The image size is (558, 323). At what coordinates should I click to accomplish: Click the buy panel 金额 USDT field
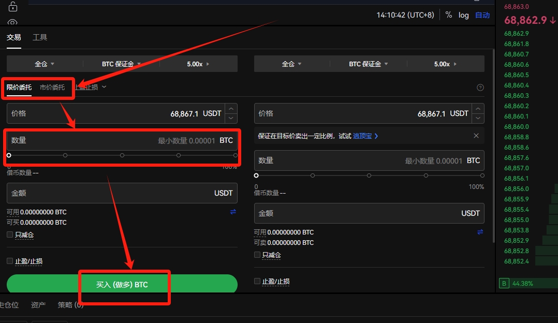[122, 193]
